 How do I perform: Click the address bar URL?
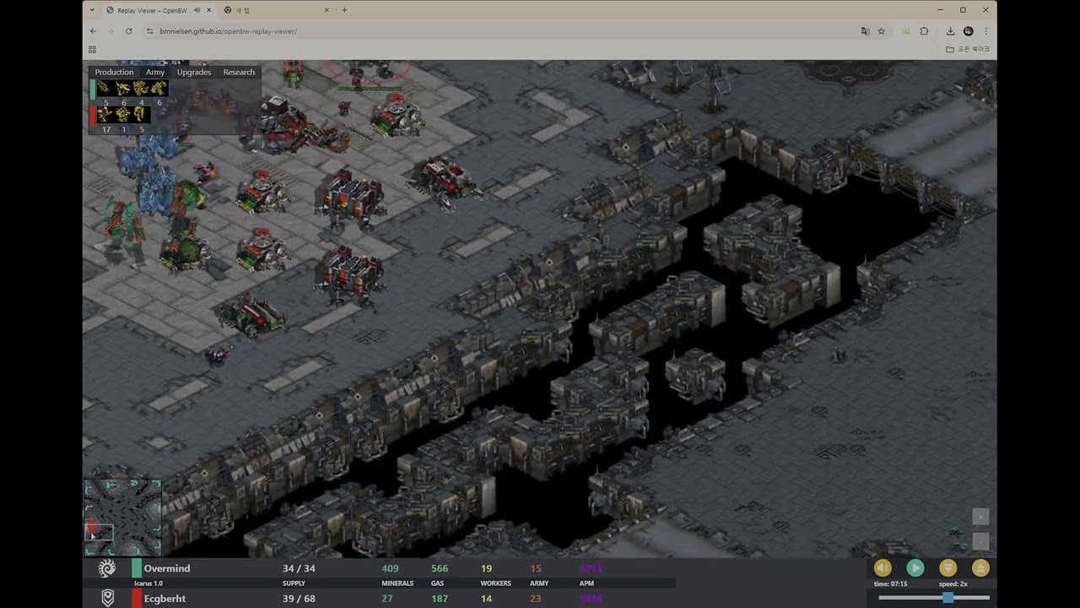point(228,31)
